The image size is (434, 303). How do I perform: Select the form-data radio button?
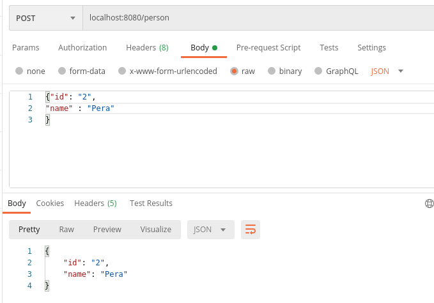tap(62, 71)
